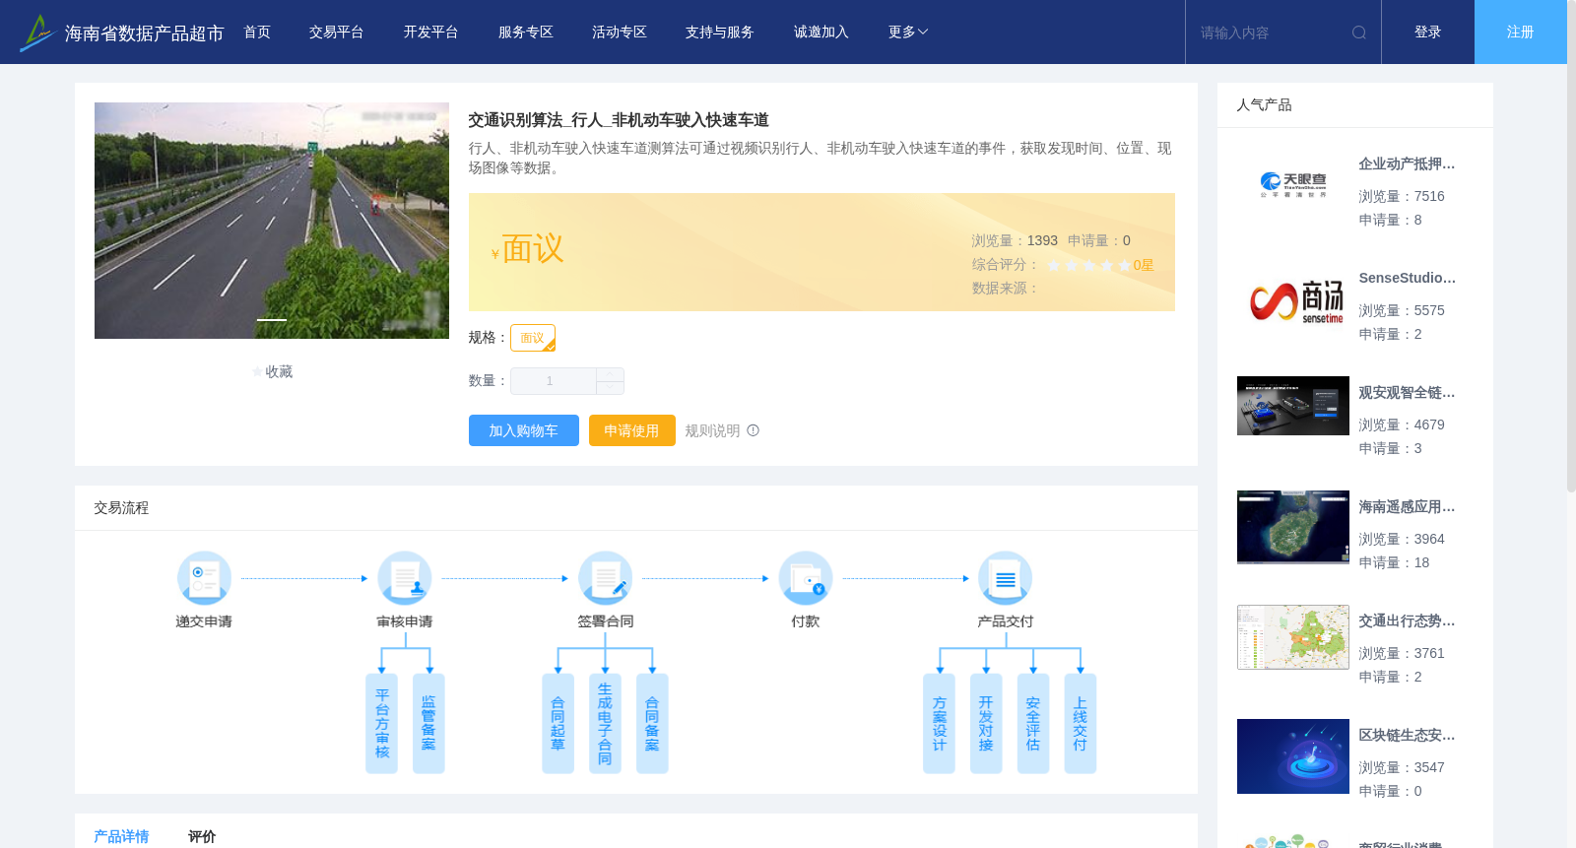Click the 加入购物车 button
This screenshot has height=848, width=1576.
[x=524, y=430]
